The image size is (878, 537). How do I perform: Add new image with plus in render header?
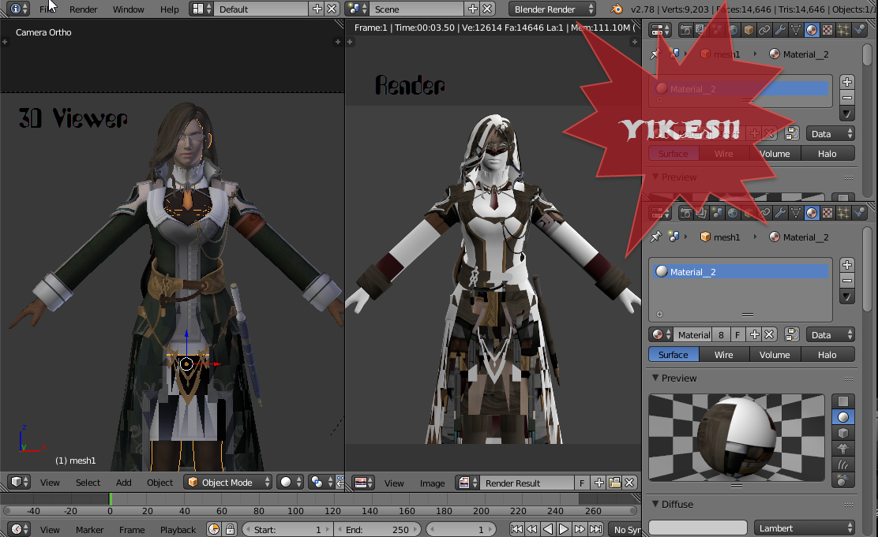point(599,483)
